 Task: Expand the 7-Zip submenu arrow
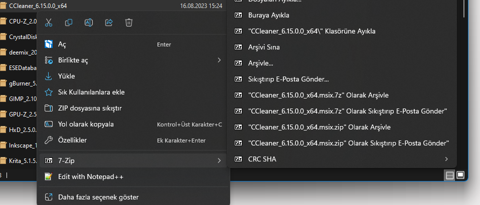click(219, 160)
